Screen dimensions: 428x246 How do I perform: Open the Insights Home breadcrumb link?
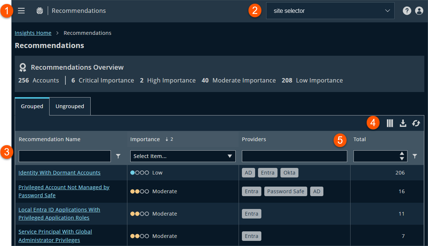point(33,33)
